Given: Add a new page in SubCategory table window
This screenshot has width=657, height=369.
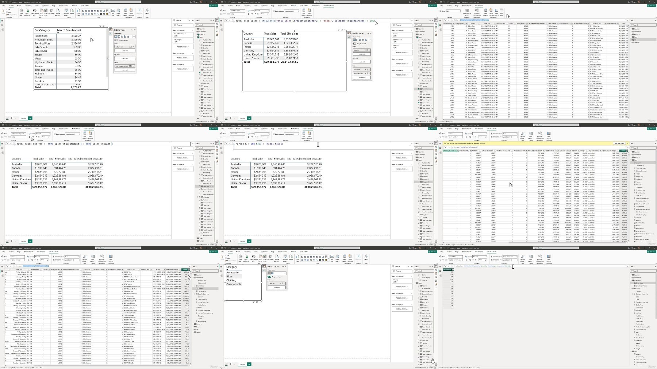Looking at the screenshot, I should click(x=30, y=118).
